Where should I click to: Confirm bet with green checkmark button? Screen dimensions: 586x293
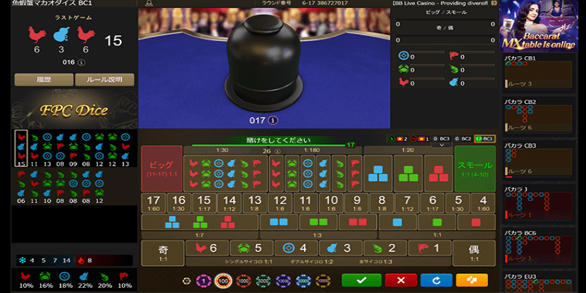pyautogui.click(x=362, y=281)
